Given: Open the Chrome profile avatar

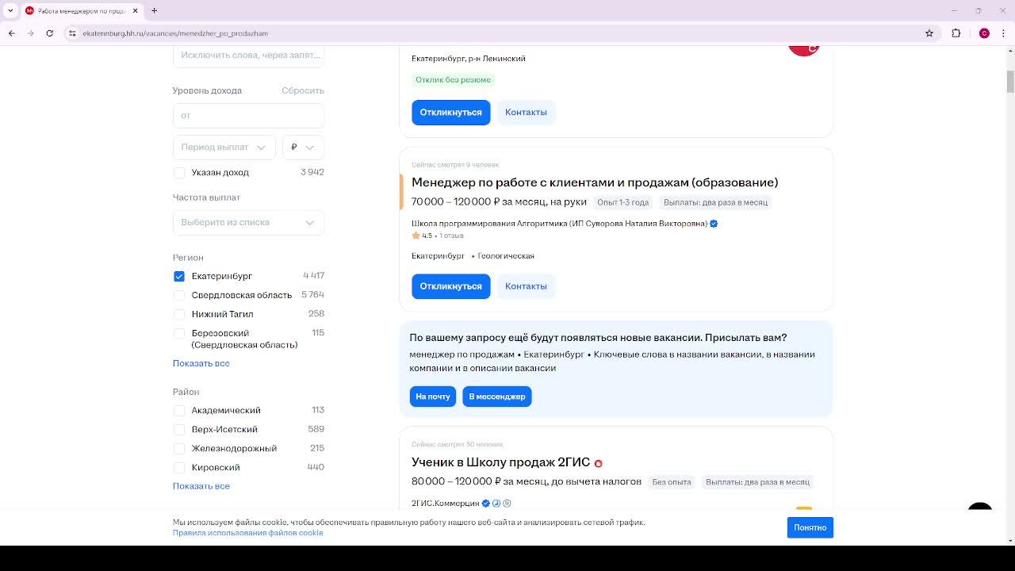Looking at the screenshot, I should pos(984,33).
